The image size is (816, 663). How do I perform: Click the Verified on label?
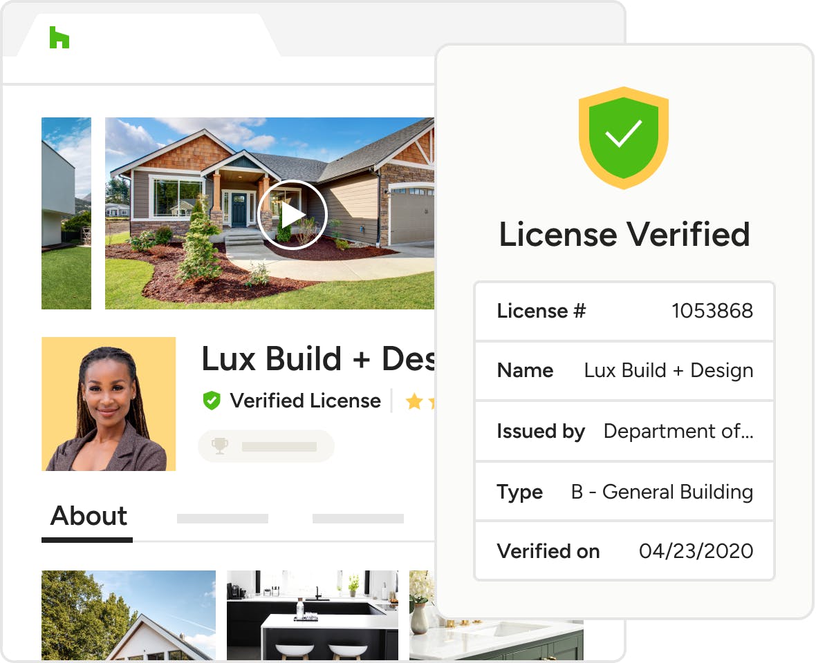coord(548,551)
